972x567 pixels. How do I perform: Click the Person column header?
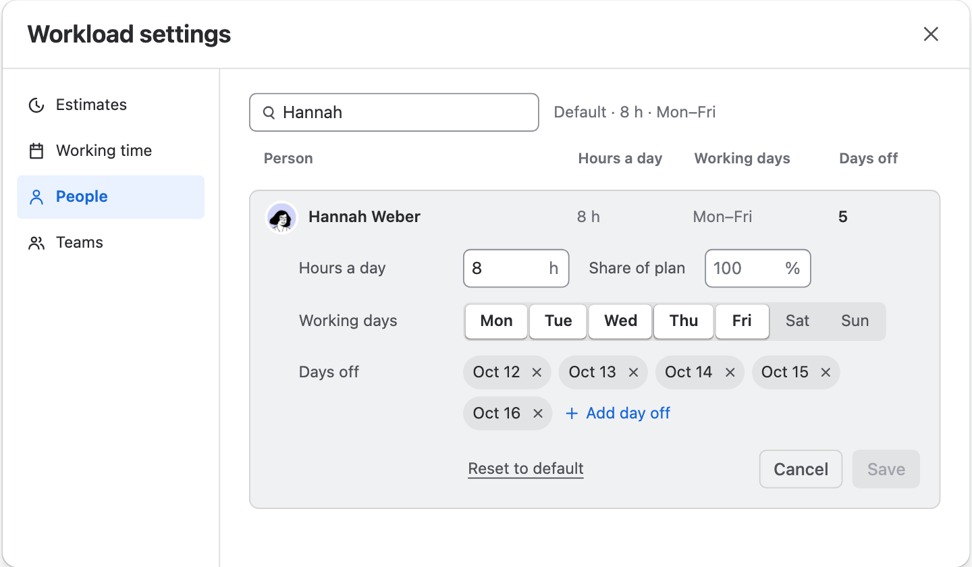288,159
